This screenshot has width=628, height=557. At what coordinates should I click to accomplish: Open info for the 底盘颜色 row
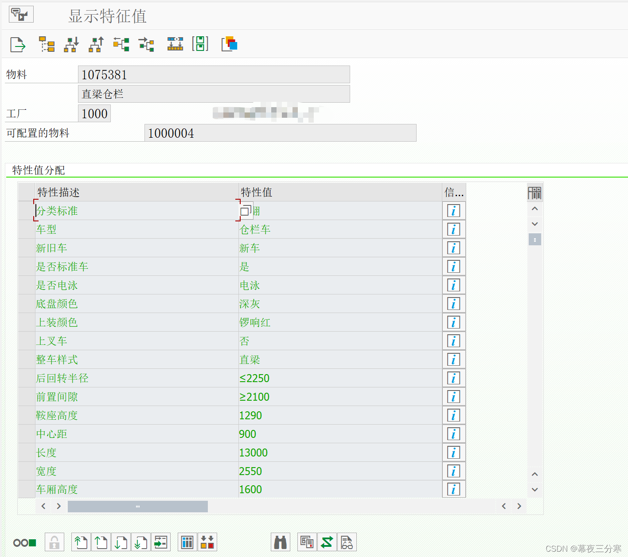pyautogui.click(x=453, y=304)
